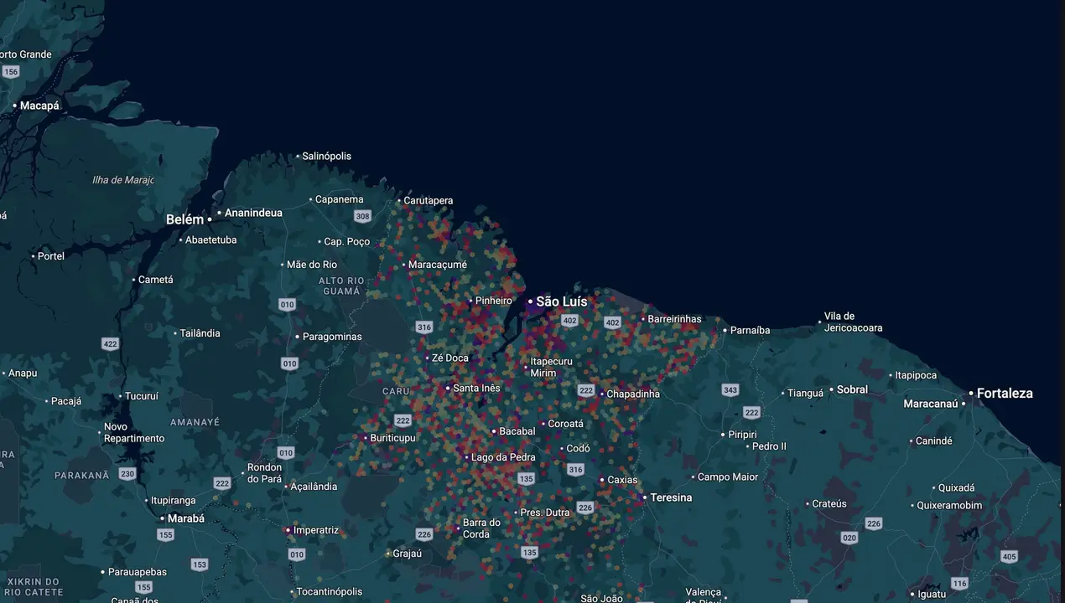Select the ALTO RIO GUAMÁ region label

[341, 286]
